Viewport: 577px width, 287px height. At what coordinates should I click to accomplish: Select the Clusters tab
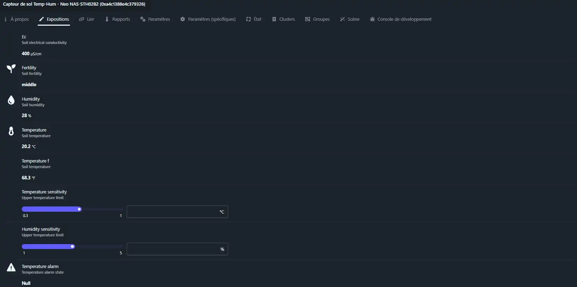283,19
